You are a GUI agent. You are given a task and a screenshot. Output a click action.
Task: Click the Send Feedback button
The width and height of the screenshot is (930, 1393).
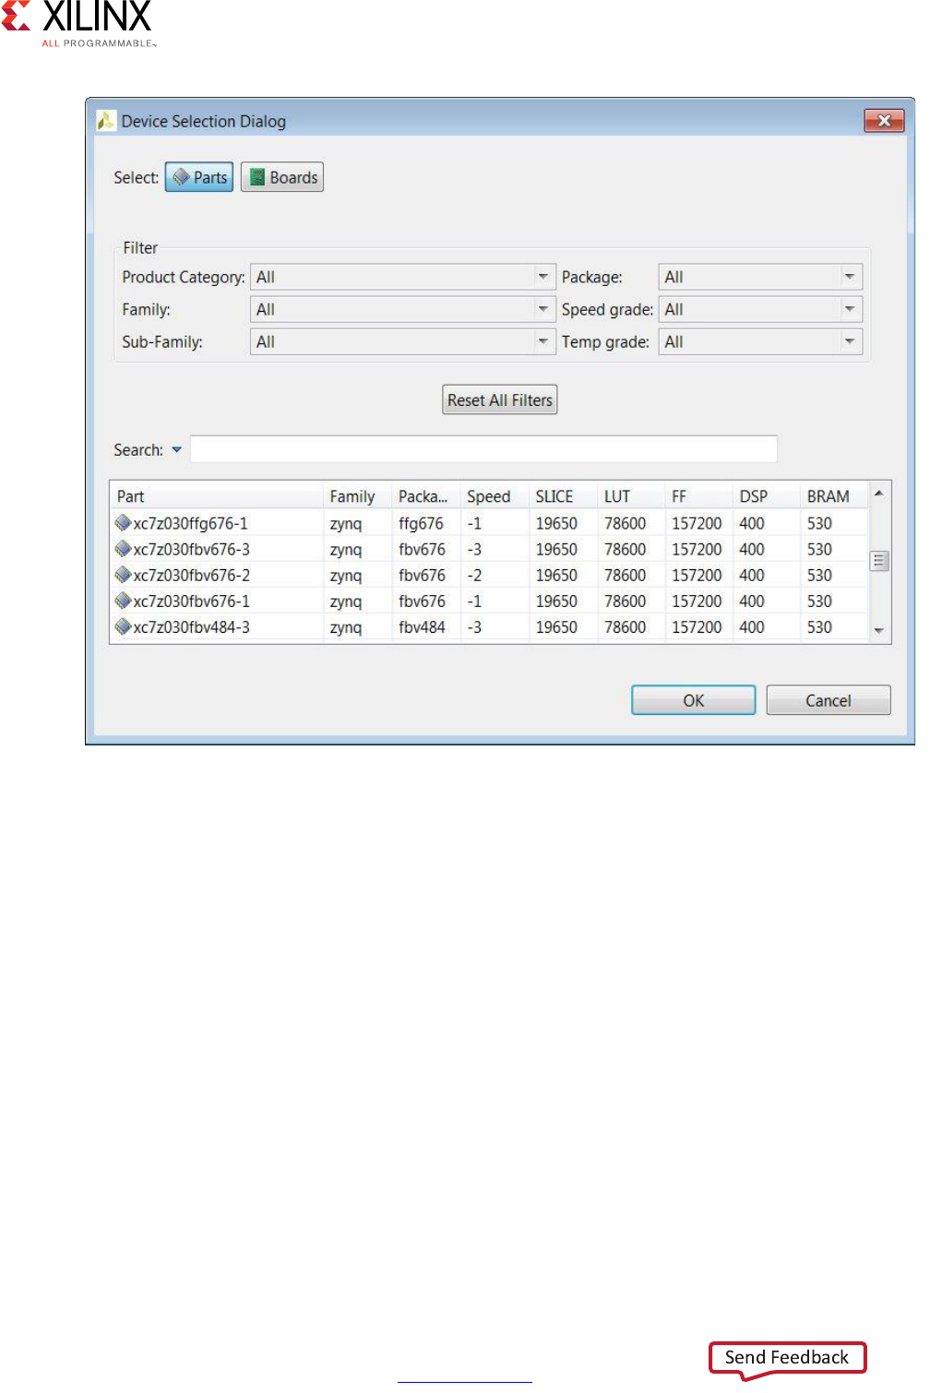pyautogui.click(x=787, y=1357)
